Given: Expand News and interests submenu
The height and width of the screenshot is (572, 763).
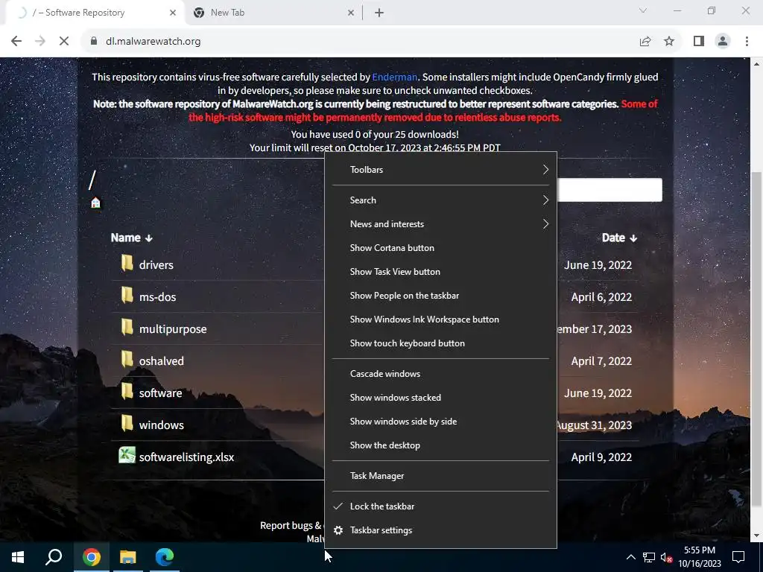Looking at the screenshot, I should [x=440, y=224].
